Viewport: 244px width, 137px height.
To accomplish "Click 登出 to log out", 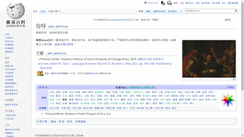I will [x=224, y=3].
